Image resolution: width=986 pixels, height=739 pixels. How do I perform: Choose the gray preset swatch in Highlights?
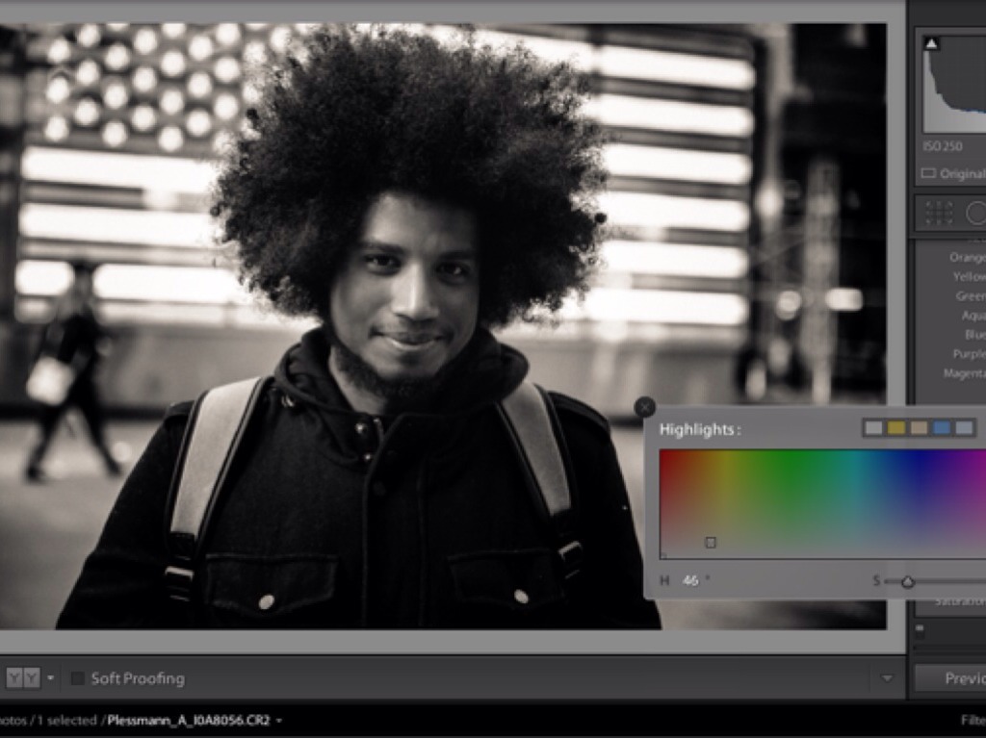coord(873,428)
